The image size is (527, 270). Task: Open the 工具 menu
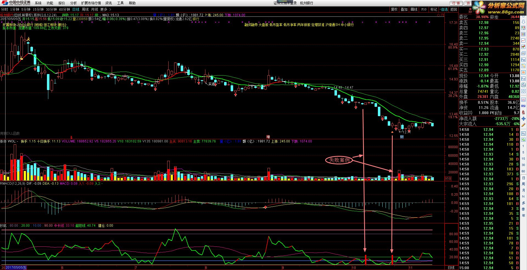120,3
